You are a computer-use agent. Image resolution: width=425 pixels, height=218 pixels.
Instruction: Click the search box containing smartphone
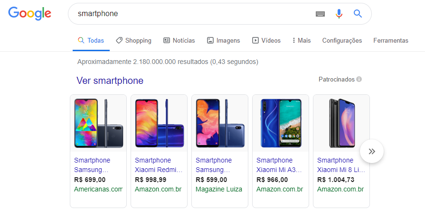tap(190, 14)
